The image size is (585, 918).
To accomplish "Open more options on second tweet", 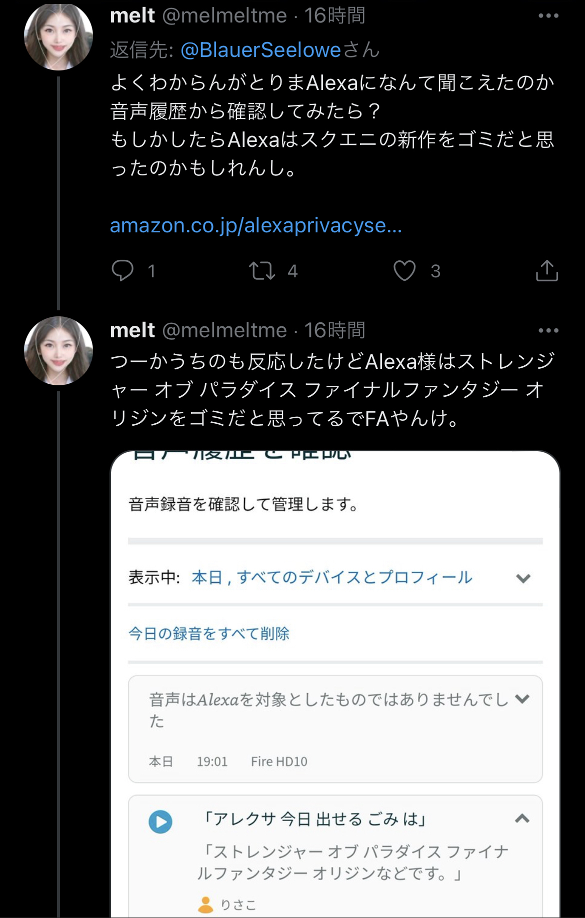I will 548,330.
